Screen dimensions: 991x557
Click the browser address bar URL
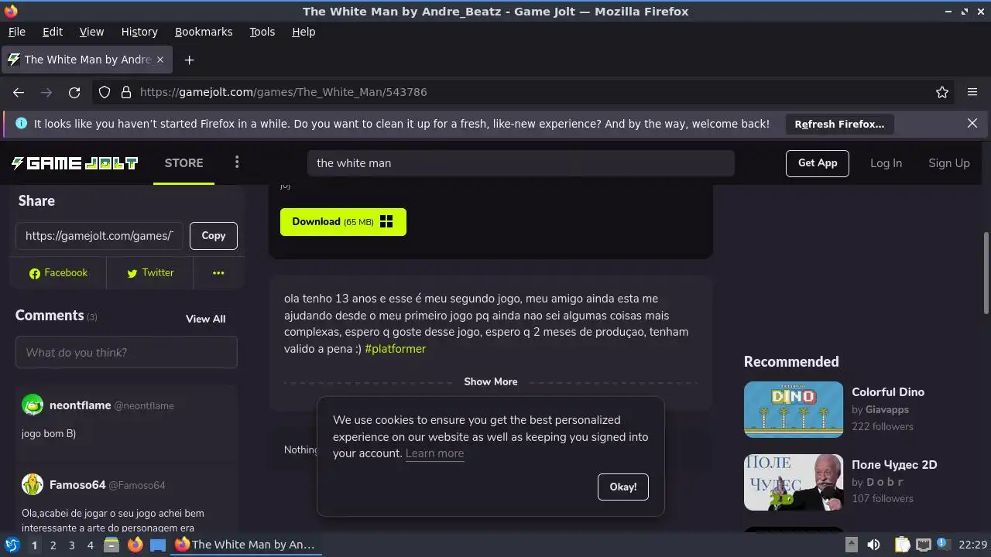tap(283, 92)
